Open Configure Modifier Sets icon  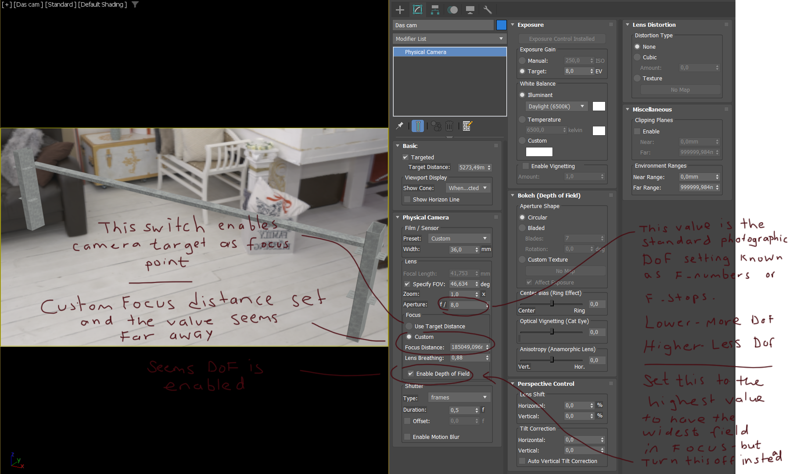(467, 126)
